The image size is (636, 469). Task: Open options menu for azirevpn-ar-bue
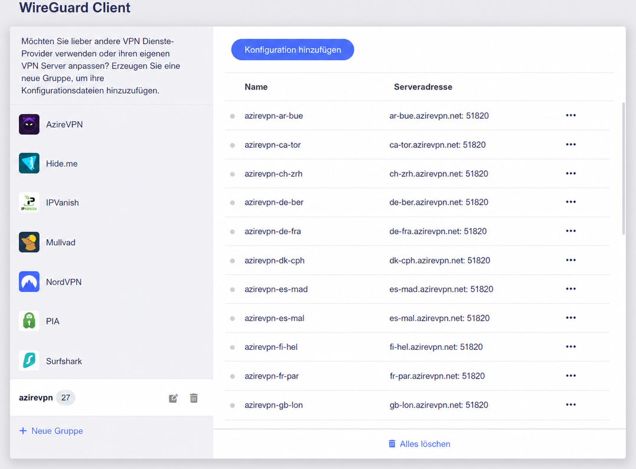coord(570,115)
